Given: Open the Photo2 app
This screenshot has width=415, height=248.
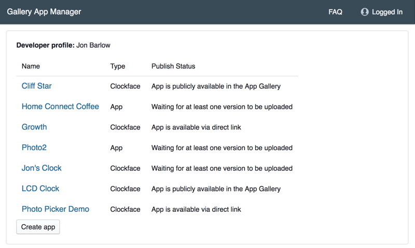Looking at the screenshot, I should point(34,148).
